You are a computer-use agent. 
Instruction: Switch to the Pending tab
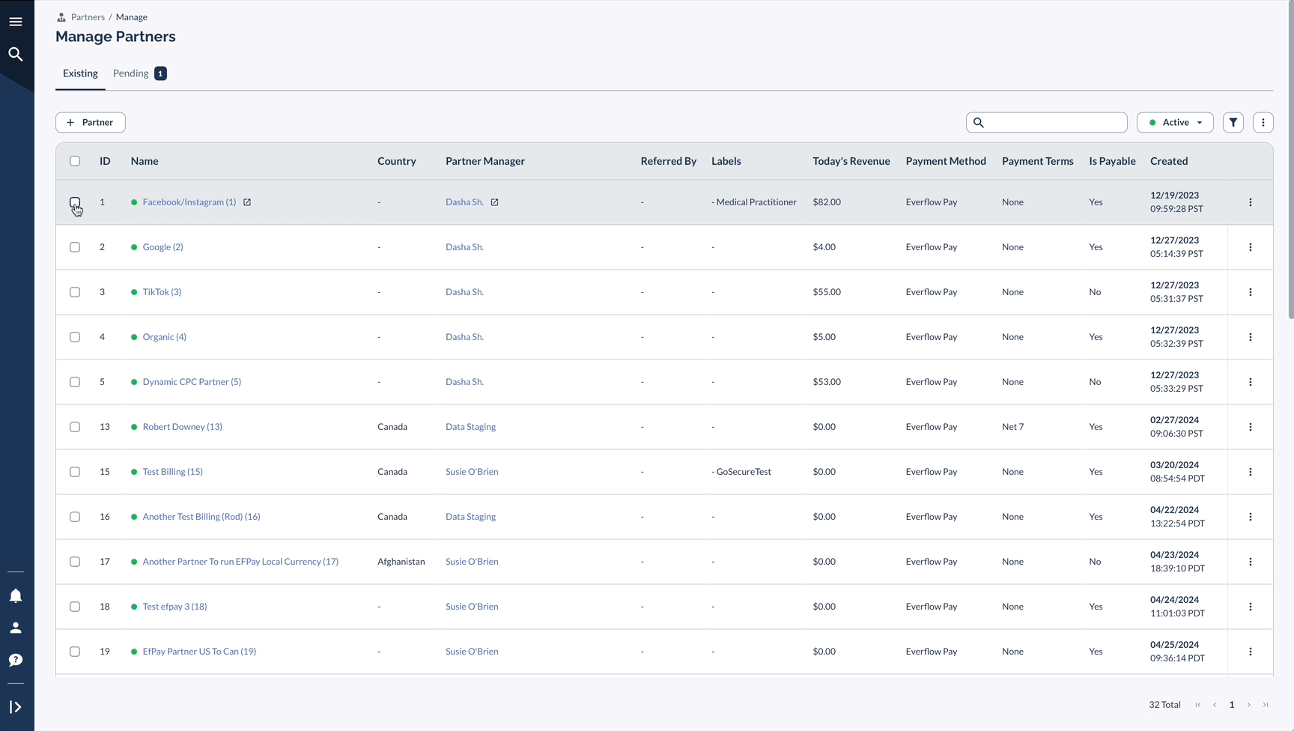coord(139,73)
